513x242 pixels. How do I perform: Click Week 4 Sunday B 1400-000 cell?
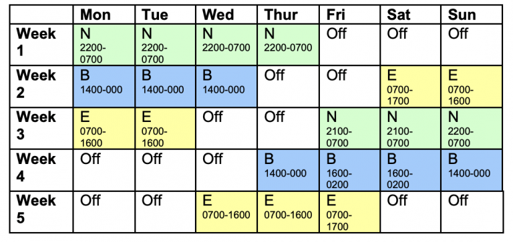[x=472, y=170]
